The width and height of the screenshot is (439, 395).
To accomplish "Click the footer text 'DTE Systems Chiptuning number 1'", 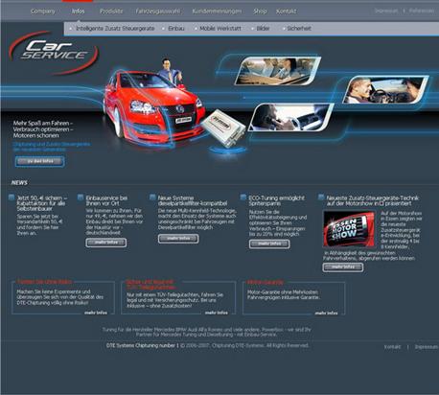I will click(142, 345).
